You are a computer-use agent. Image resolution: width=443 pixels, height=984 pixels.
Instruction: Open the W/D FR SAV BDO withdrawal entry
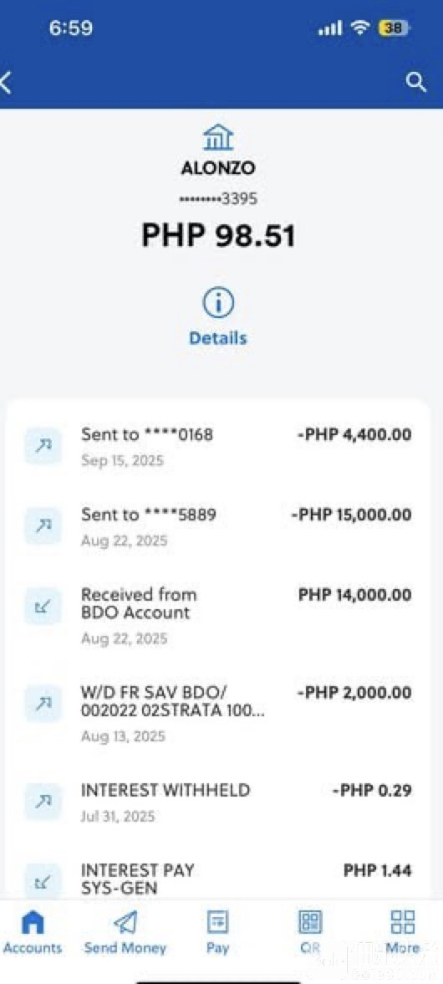[218, 714]
